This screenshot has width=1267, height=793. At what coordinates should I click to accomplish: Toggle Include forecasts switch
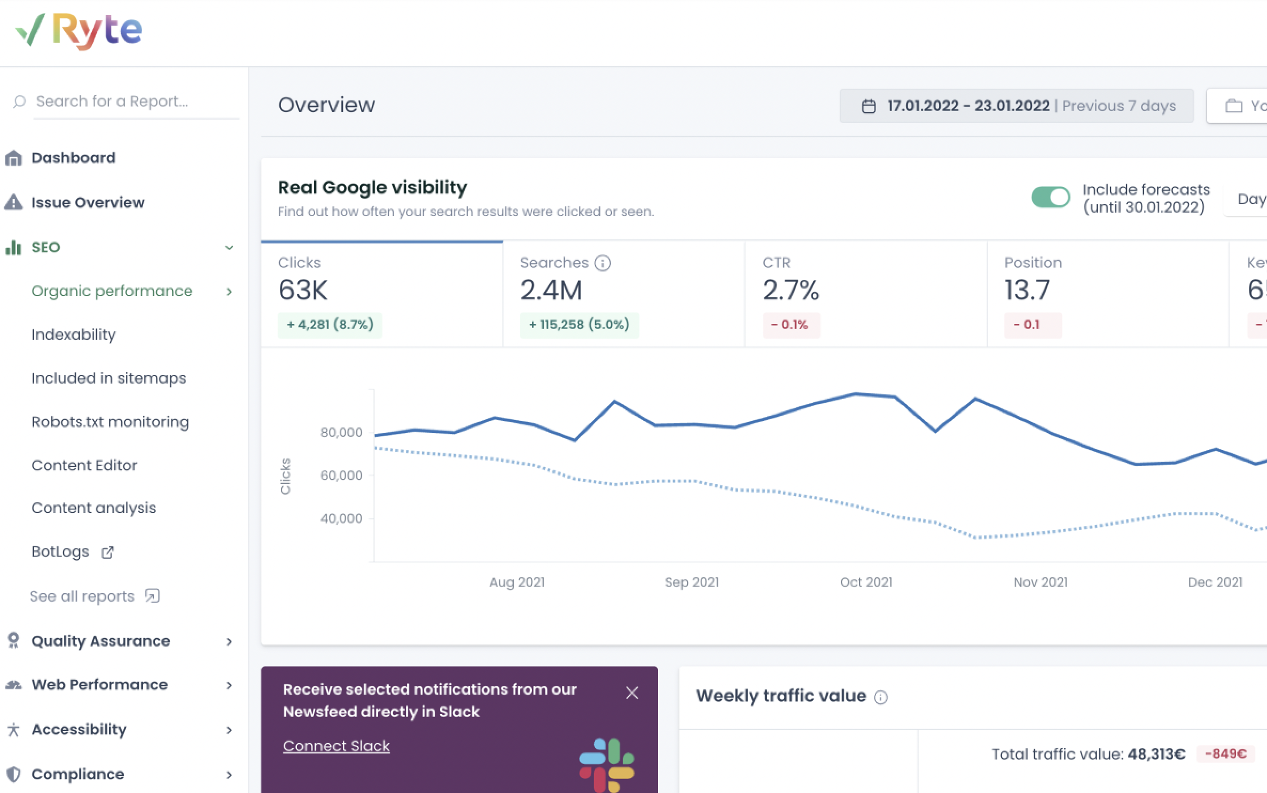1050,197
